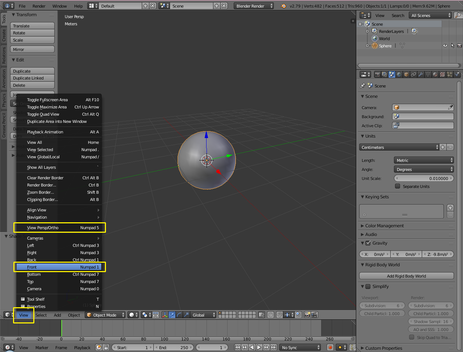Screen dimensions: 463x352
Task: Open the Material properties tab (sphere icon)
Action: tap(435, 74)
